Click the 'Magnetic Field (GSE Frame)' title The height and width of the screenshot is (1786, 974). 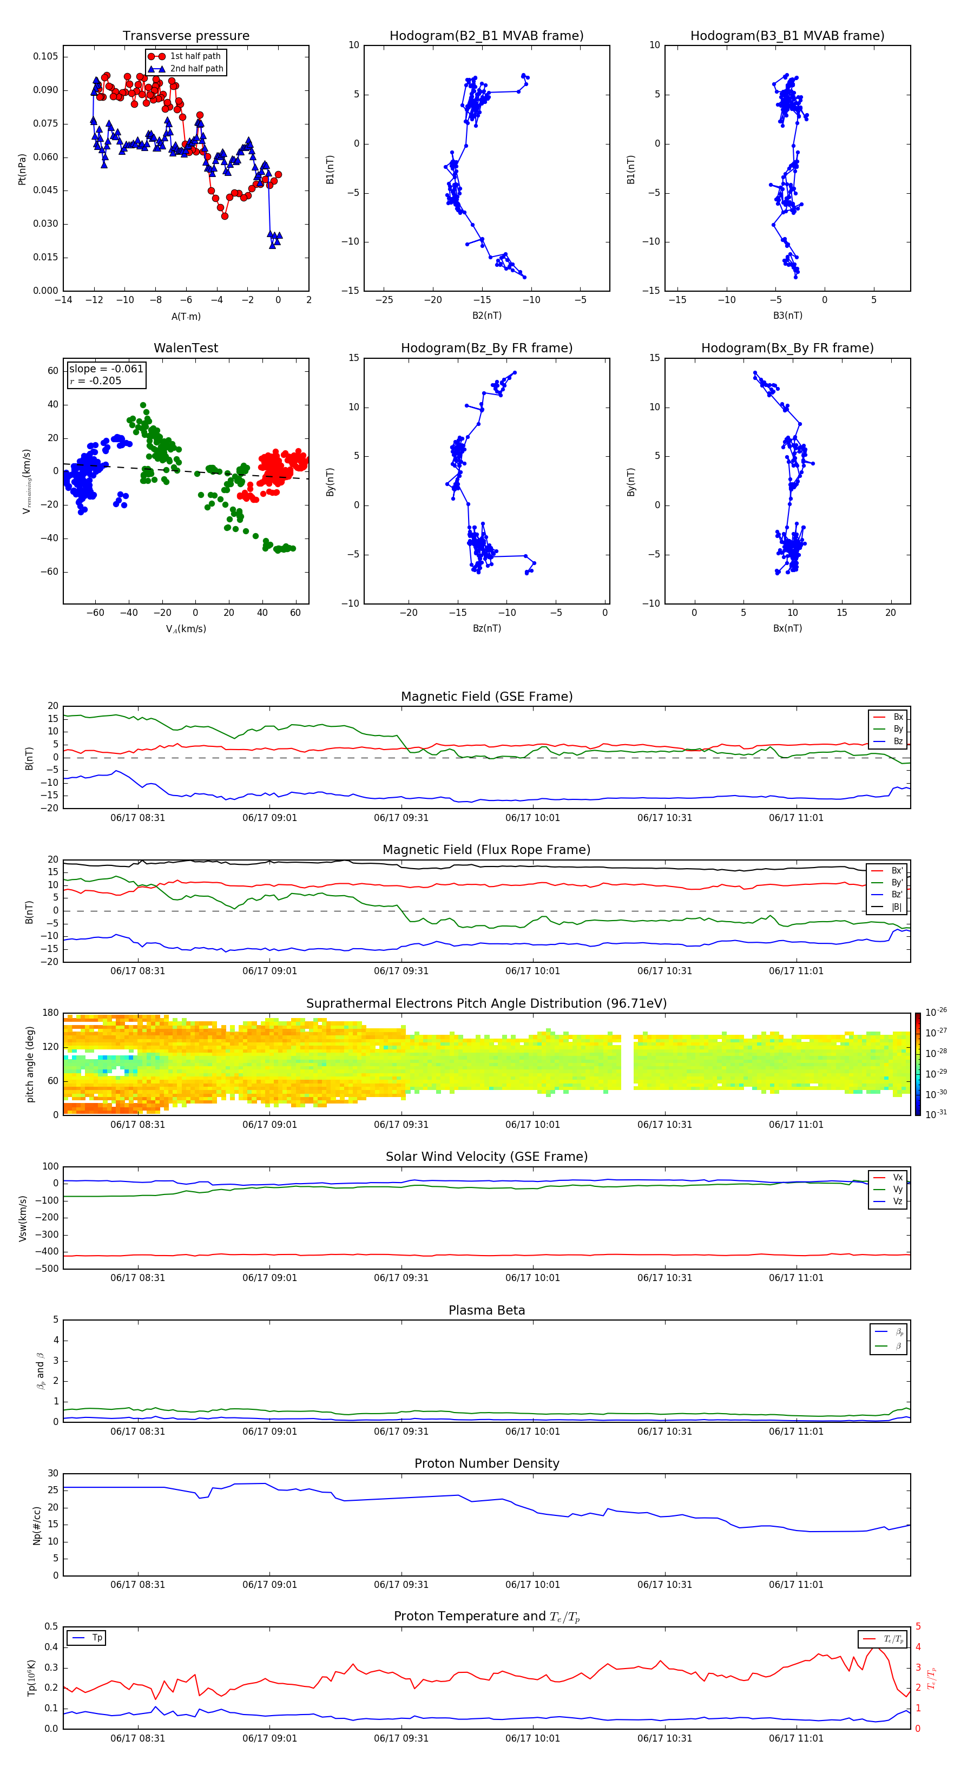click(486, 696)
